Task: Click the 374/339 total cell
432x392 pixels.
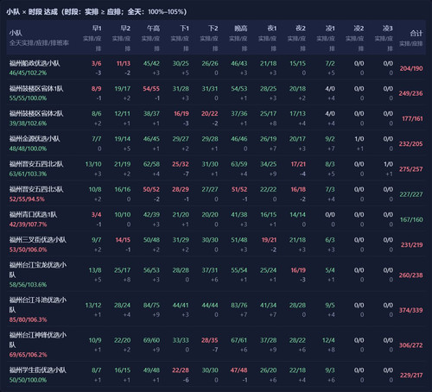Action: pos(410,310)
